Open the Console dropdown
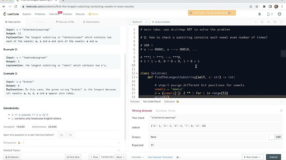 (137, 157)
